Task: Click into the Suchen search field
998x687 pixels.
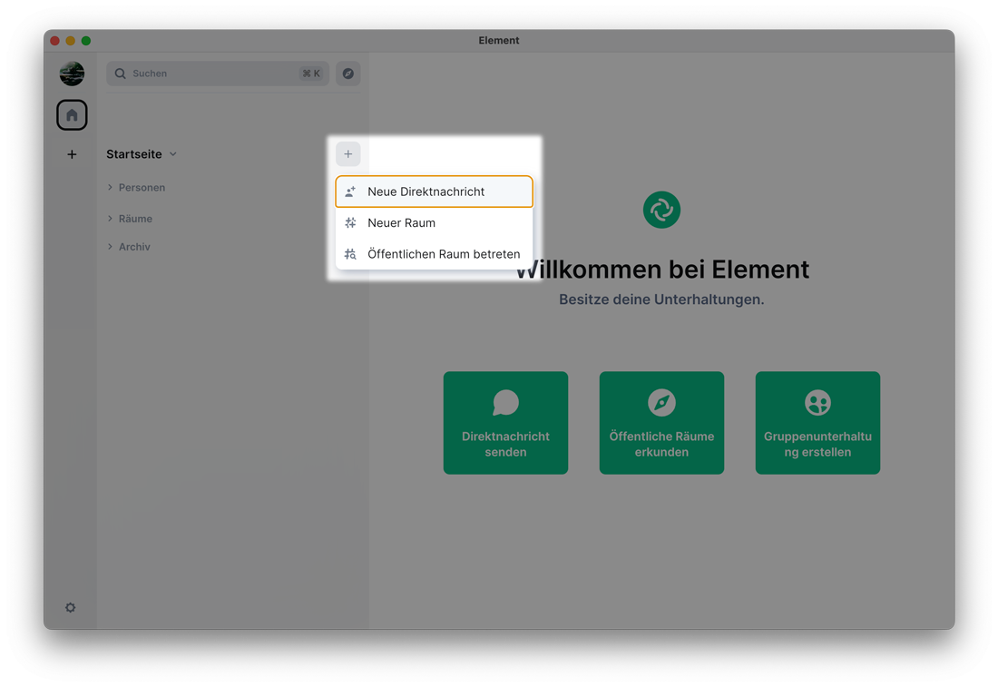Action: pos(209,74)
